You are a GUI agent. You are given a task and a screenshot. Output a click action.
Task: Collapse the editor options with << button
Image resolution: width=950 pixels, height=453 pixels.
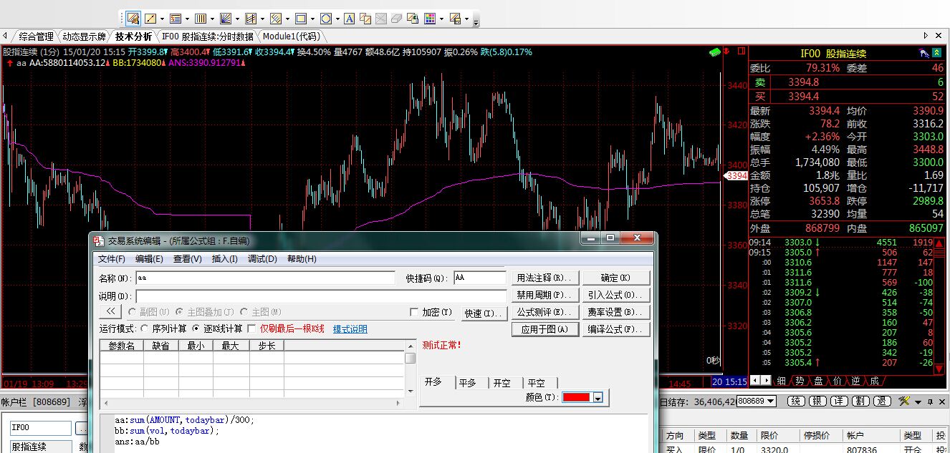pyautogui.click(x=110, y=312)
